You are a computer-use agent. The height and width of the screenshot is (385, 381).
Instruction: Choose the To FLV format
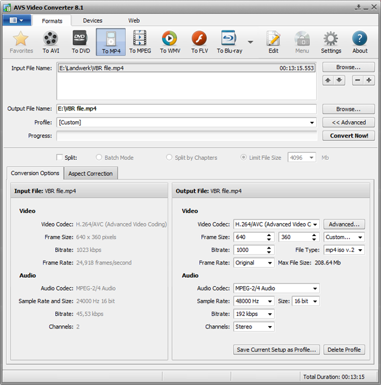click(199, 42)
